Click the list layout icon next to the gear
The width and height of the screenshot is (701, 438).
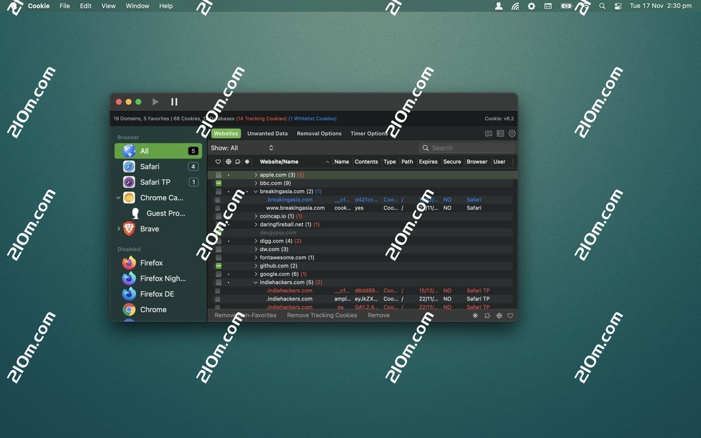pyautogui.click(x=500, y=133)
